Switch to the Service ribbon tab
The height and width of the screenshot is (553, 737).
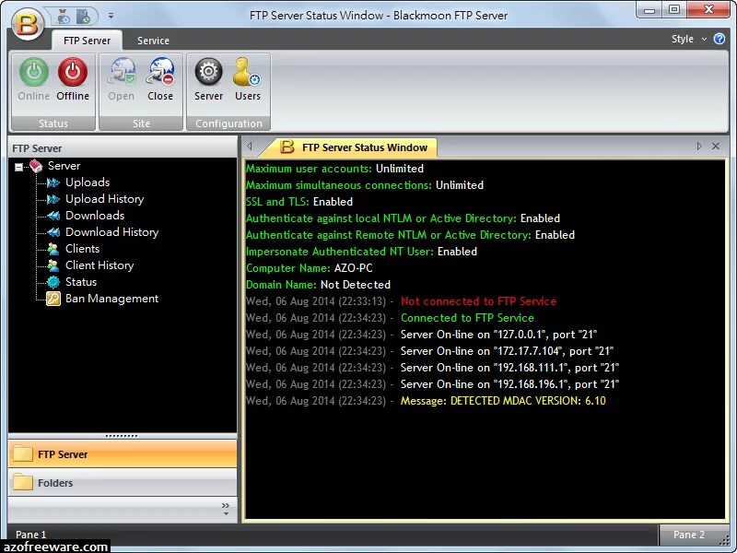click(153, 41)
